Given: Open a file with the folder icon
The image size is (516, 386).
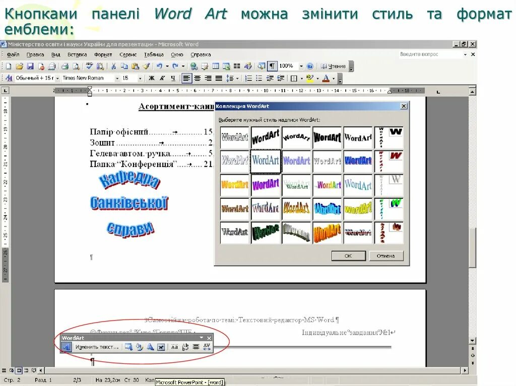Looking at the screenshot, I should 20,66.
